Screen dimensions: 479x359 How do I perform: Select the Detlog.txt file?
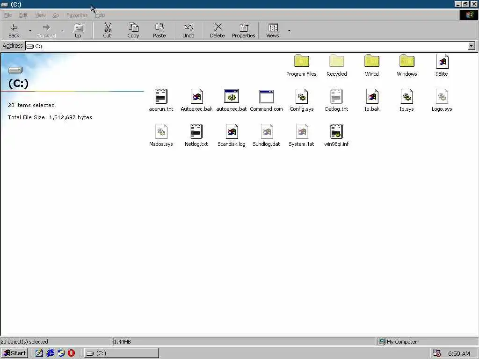point(337,101)
